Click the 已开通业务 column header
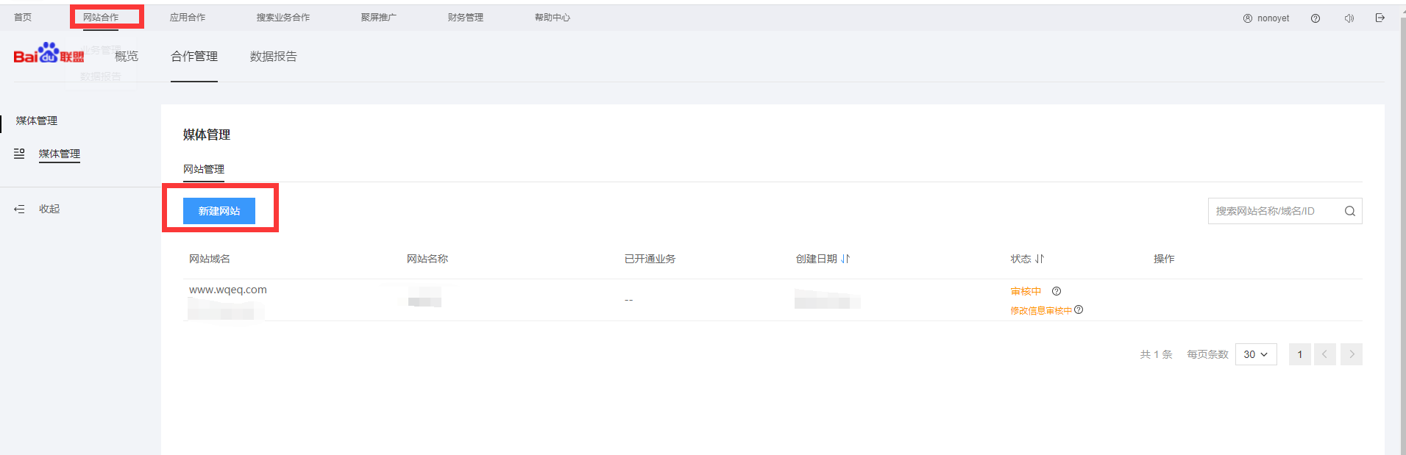The height and width of the screenshot is (455, 1406). (x=650, y=259)
